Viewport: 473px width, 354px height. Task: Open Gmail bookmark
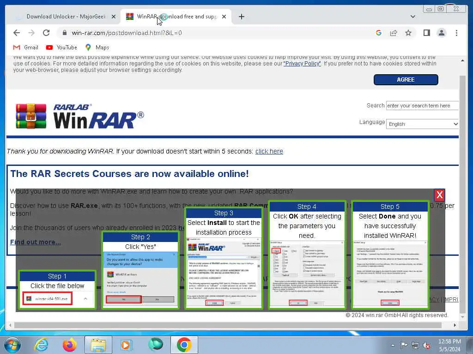pos(26,47)
